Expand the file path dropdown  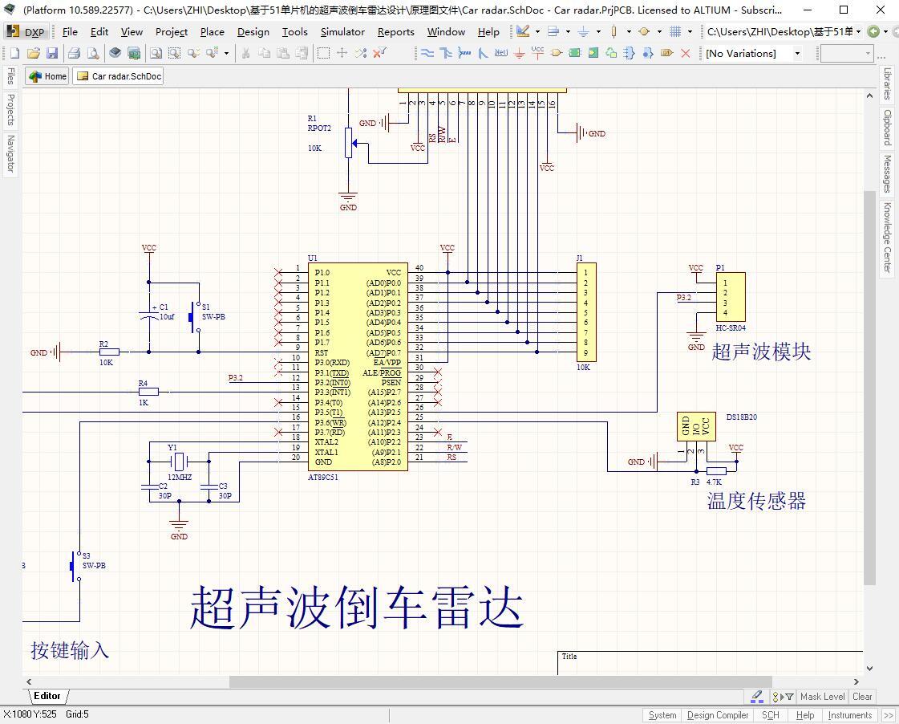(858, 32)
